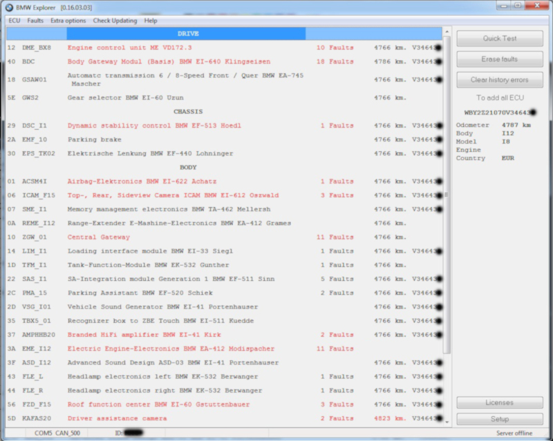Open the ECU menu

tap(14, 21)
